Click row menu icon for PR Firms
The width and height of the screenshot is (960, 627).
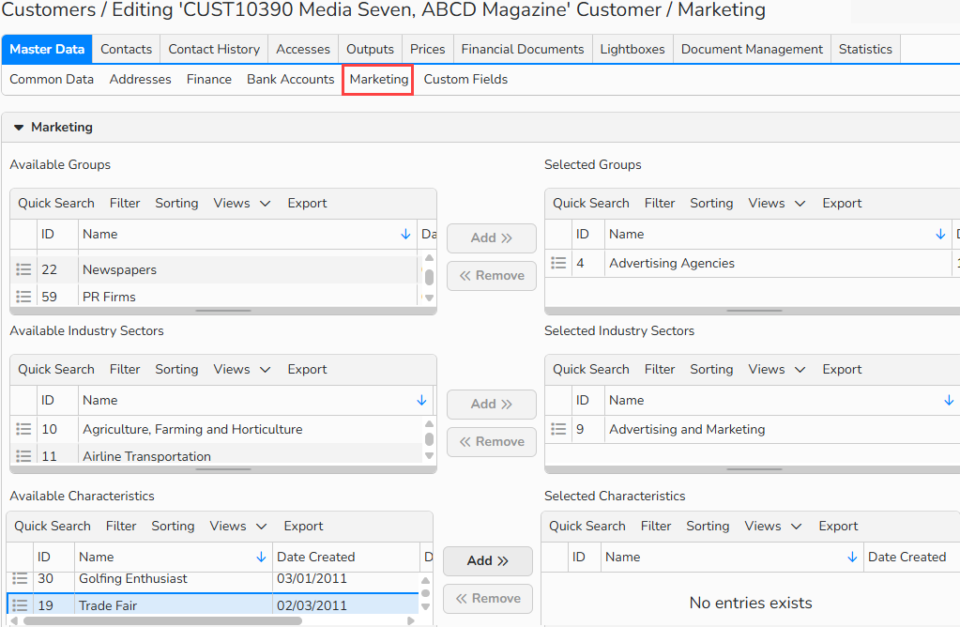(x=23, y=297)
